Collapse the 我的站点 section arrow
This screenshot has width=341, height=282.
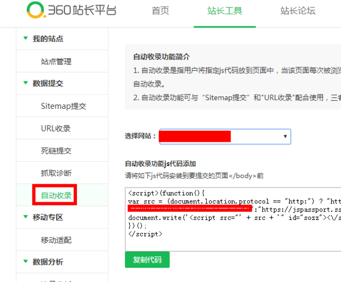[x=25, y=38]
